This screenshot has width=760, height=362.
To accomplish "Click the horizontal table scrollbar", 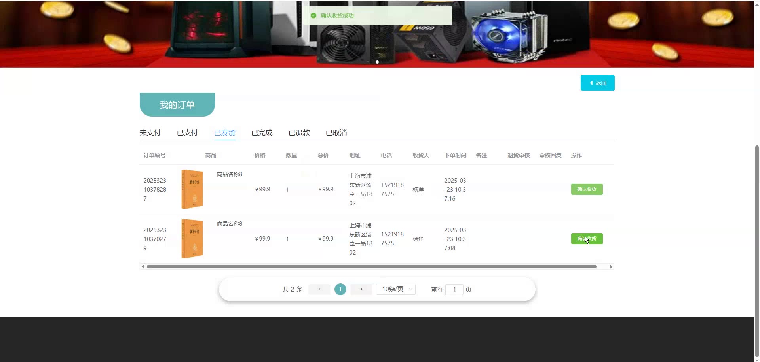I will click(x=372, y=267).
